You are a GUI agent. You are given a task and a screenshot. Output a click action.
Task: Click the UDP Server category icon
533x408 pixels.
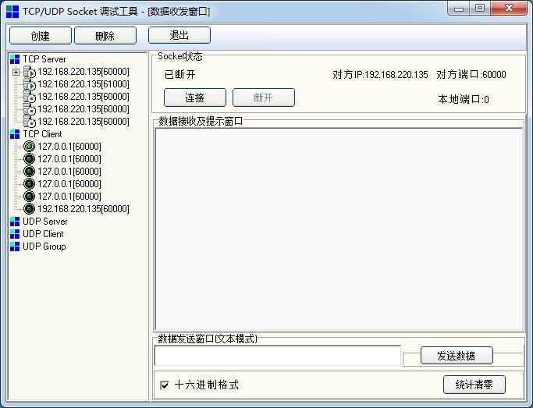[15, 222]
